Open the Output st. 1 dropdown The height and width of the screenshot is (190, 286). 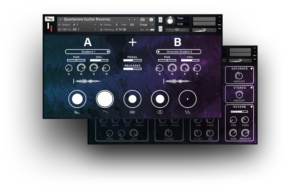(77, 25)
